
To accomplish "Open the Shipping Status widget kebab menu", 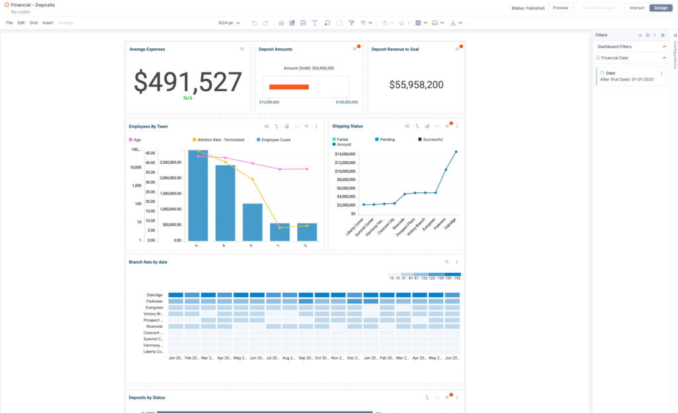I will click(x=457, y=126).
